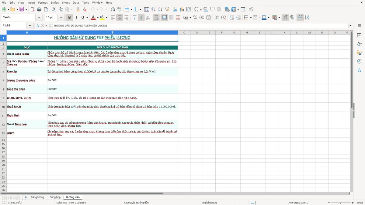Open Find & Replace
The image size is (365, 205).
113,9
